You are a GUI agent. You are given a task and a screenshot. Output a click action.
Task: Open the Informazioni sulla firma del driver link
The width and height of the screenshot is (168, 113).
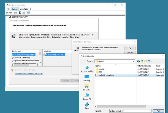pos(29,74)
